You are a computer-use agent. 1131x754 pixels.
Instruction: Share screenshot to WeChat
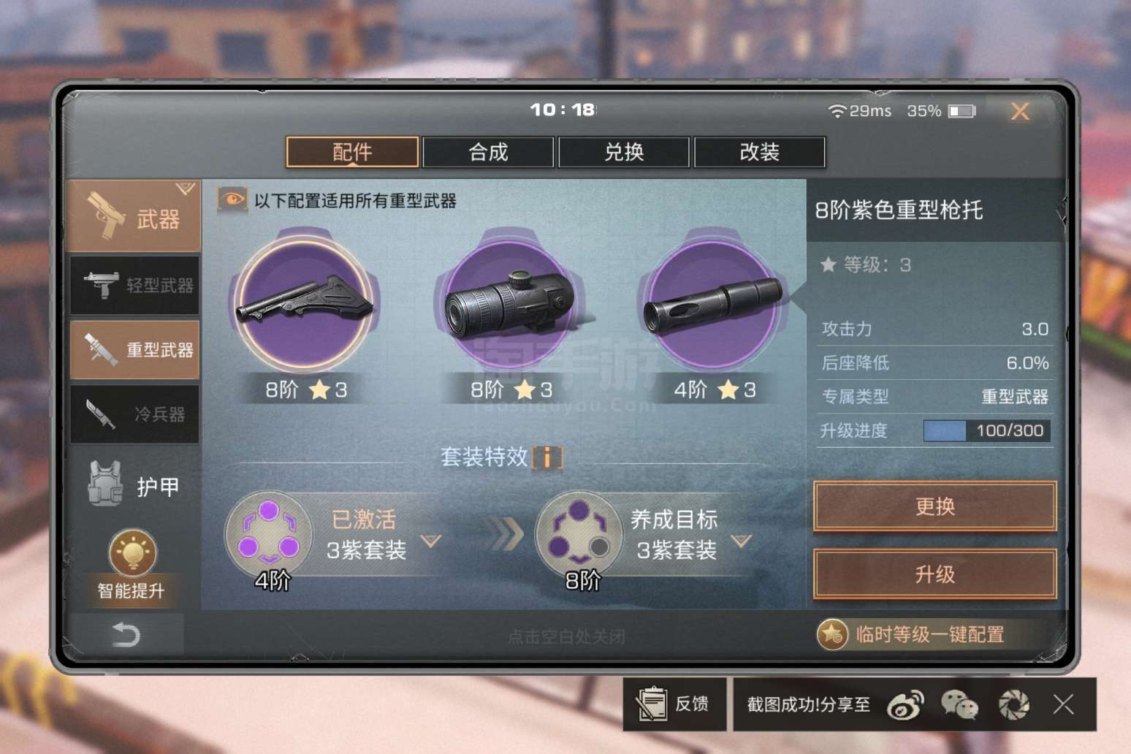click(959, 705)
